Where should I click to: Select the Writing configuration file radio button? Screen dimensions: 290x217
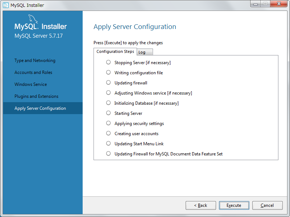[x=108, y=72]
